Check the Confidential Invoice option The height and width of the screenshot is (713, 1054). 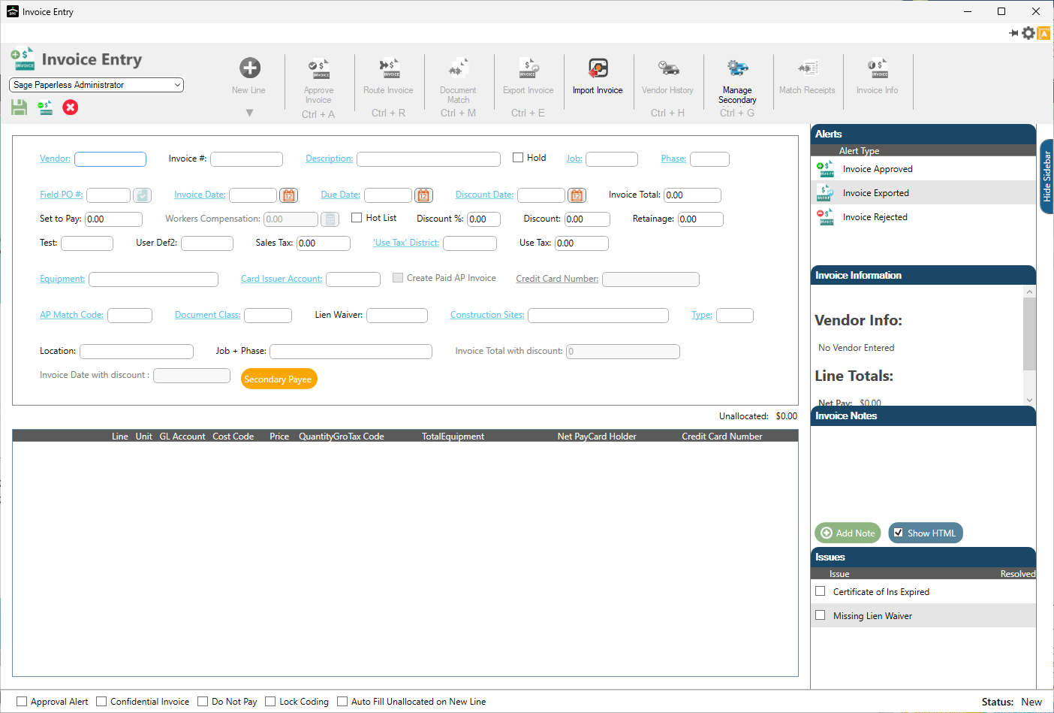(101, 702)
